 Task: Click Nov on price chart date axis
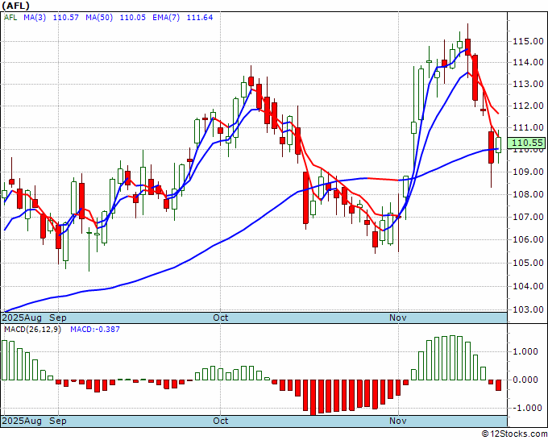[398, 318]
